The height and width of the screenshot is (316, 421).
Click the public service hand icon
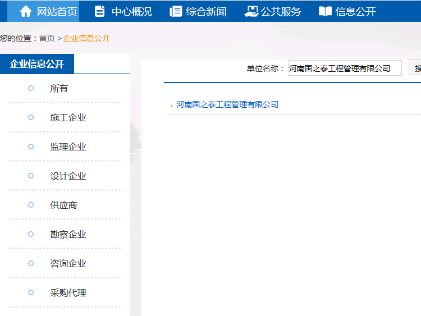pyautogui.click(x=251, y=11)
